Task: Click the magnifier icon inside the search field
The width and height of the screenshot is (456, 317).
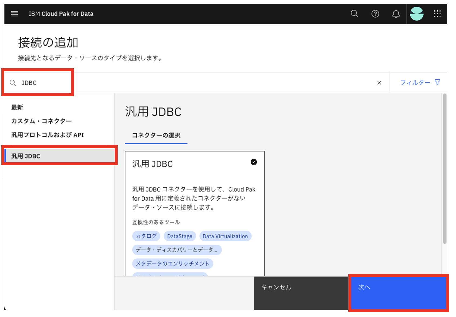Action: [13, 83]
